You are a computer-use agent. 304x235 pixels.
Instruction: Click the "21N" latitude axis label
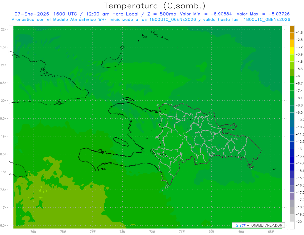(4, 65)
